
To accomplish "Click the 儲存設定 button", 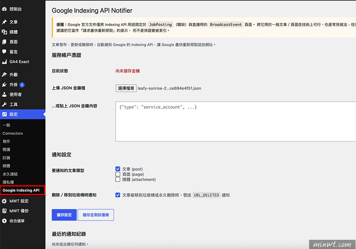I will (64, 215).
